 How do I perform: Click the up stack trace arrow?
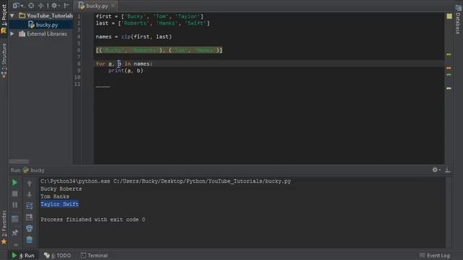coord(29,183)
